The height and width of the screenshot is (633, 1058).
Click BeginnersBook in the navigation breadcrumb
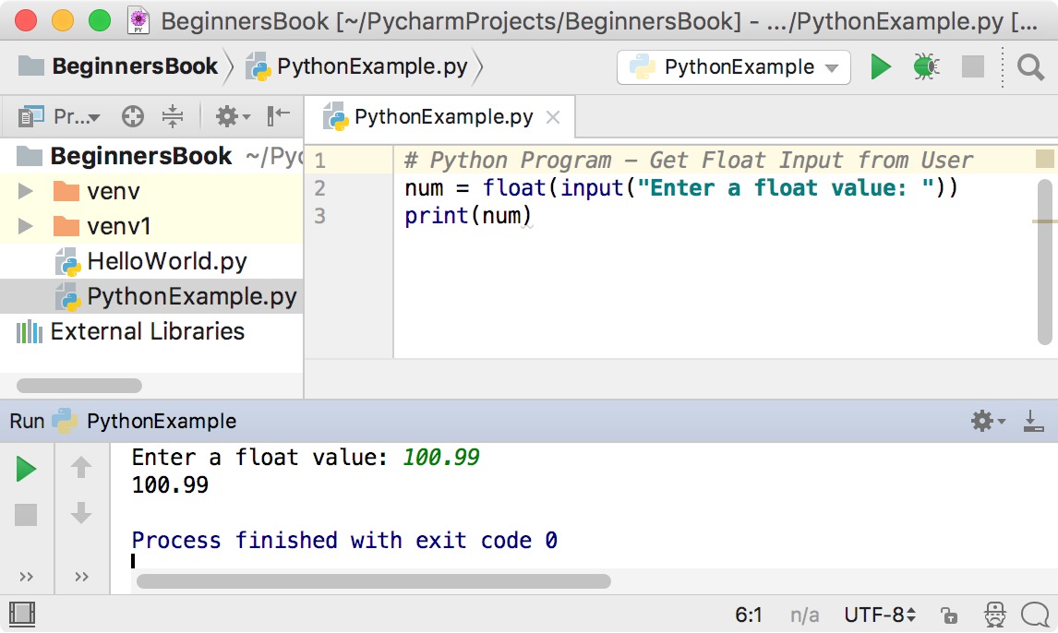coord(134,66)
